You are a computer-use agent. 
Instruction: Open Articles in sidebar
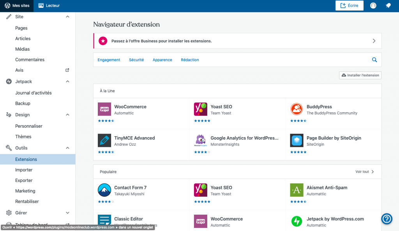click(x=23, y=39)
